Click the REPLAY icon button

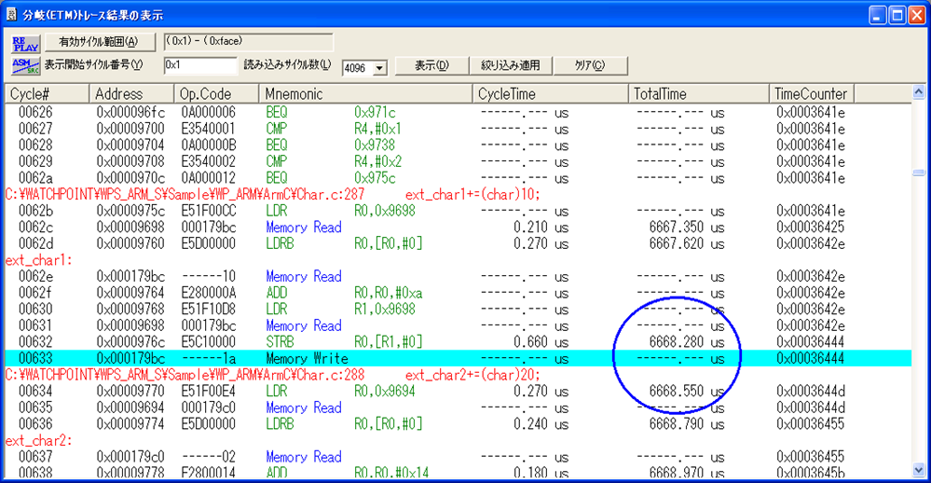point(22,43)
